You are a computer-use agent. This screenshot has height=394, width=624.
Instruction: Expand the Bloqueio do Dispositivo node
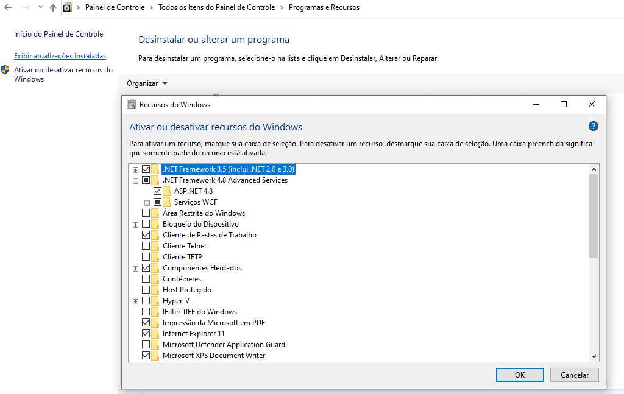(136, 225)
